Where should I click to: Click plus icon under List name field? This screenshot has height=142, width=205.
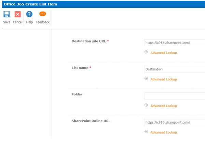[x=146, y=79]
